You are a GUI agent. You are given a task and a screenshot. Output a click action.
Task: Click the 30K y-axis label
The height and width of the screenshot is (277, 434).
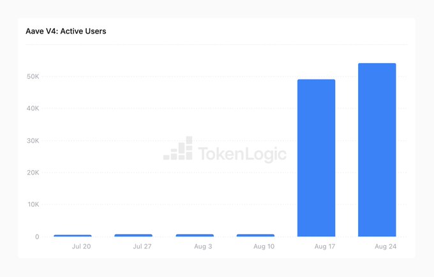33,141
